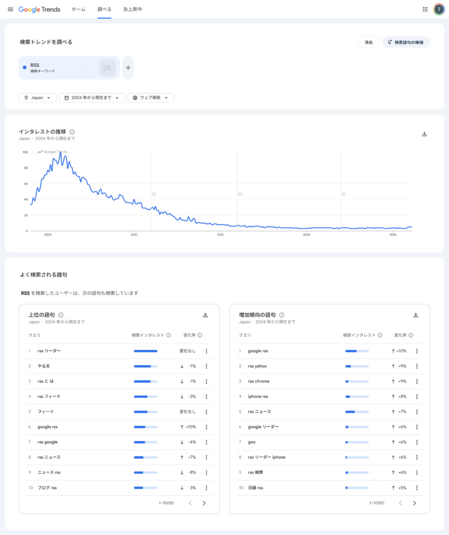Screen dimensions: 449x535
Task: Click the 消去 clear button
Action: pos(369,42)
